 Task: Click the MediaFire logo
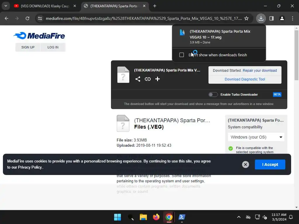(39, 36)
